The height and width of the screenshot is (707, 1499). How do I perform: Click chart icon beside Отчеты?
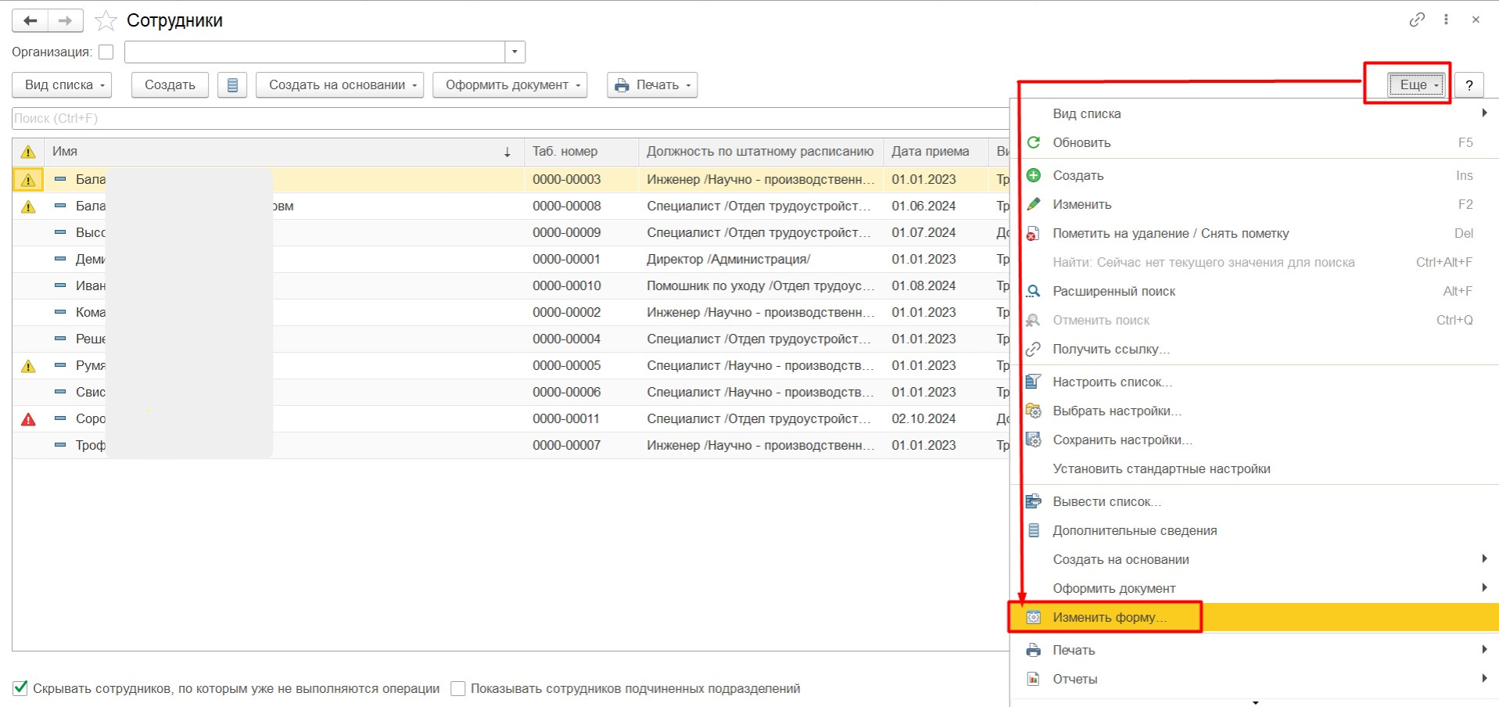[1034, 679]
